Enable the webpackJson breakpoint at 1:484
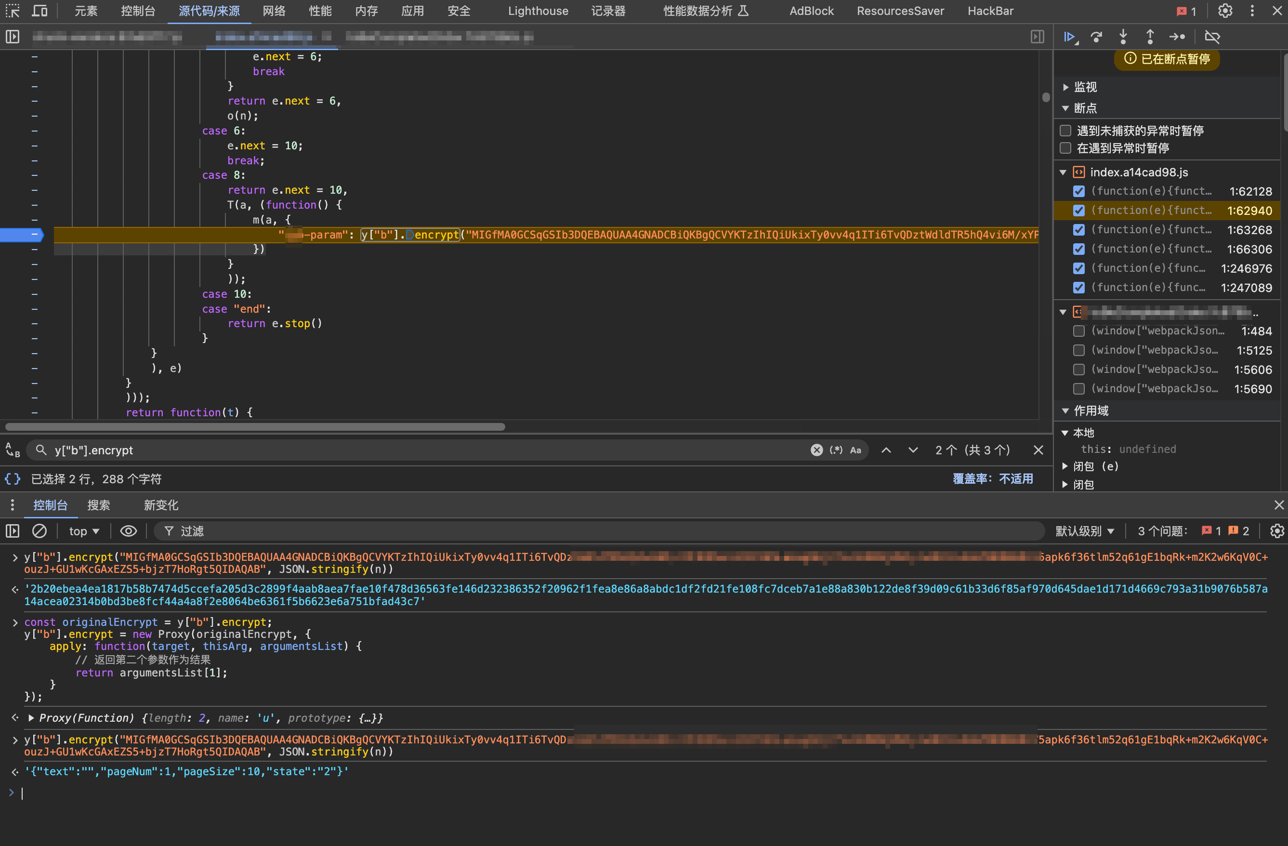Screen dimensions: 1288x846 [x=1078, y=330]
